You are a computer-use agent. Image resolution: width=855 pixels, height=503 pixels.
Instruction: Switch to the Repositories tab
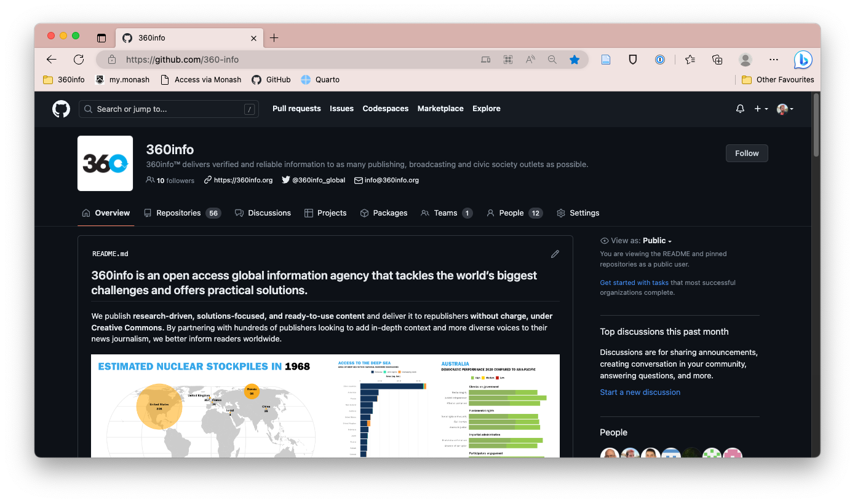click(178, 213)
